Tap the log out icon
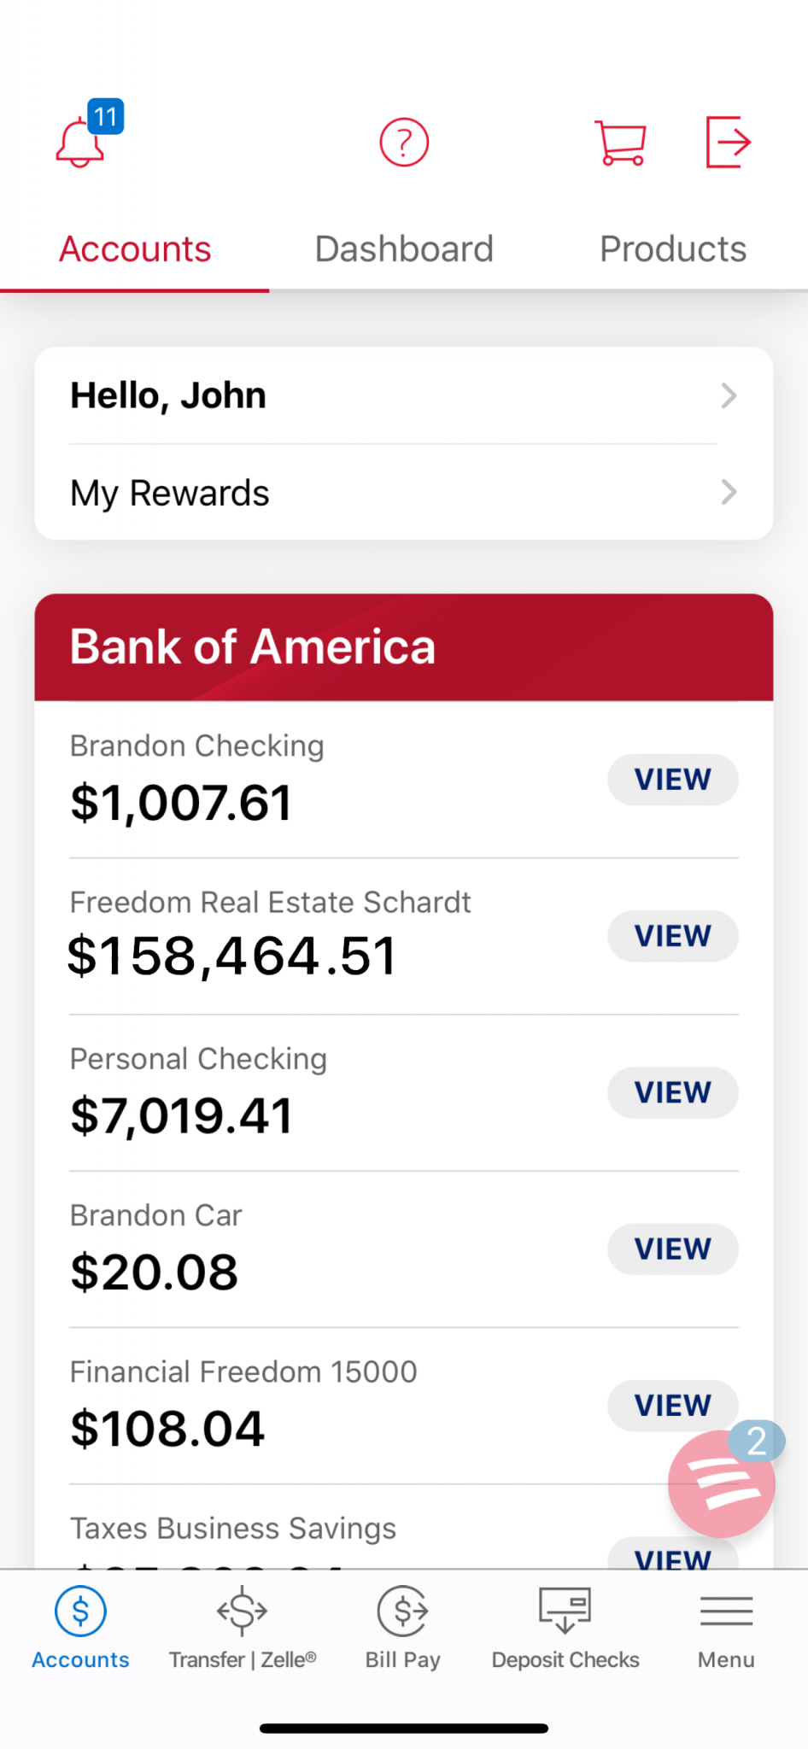Viewport: 808px width, 1749px height. pyautogui.click(x=728, y=143)
